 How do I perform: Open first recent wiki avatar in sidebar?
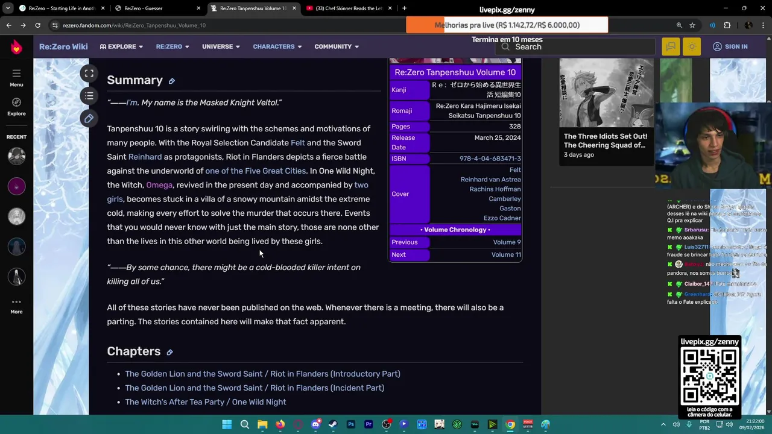tap(16, 156)
